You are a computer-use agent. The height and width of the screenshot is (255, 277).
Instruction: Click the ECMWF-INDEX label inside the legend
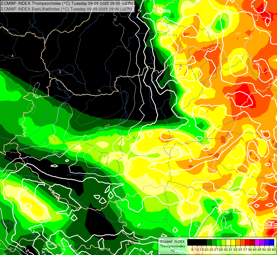click(x=173, y=242)
